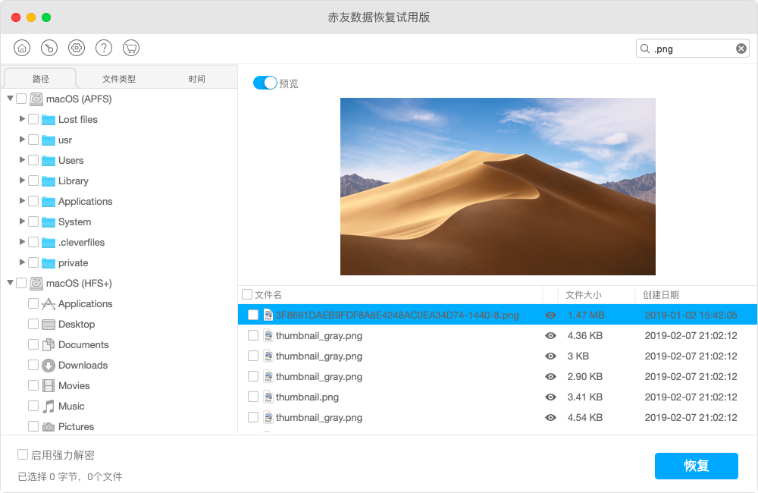The width and height of the screenshot is (758, 493).
Task: Click the Desktop folder icon
Action: point(49,324)
